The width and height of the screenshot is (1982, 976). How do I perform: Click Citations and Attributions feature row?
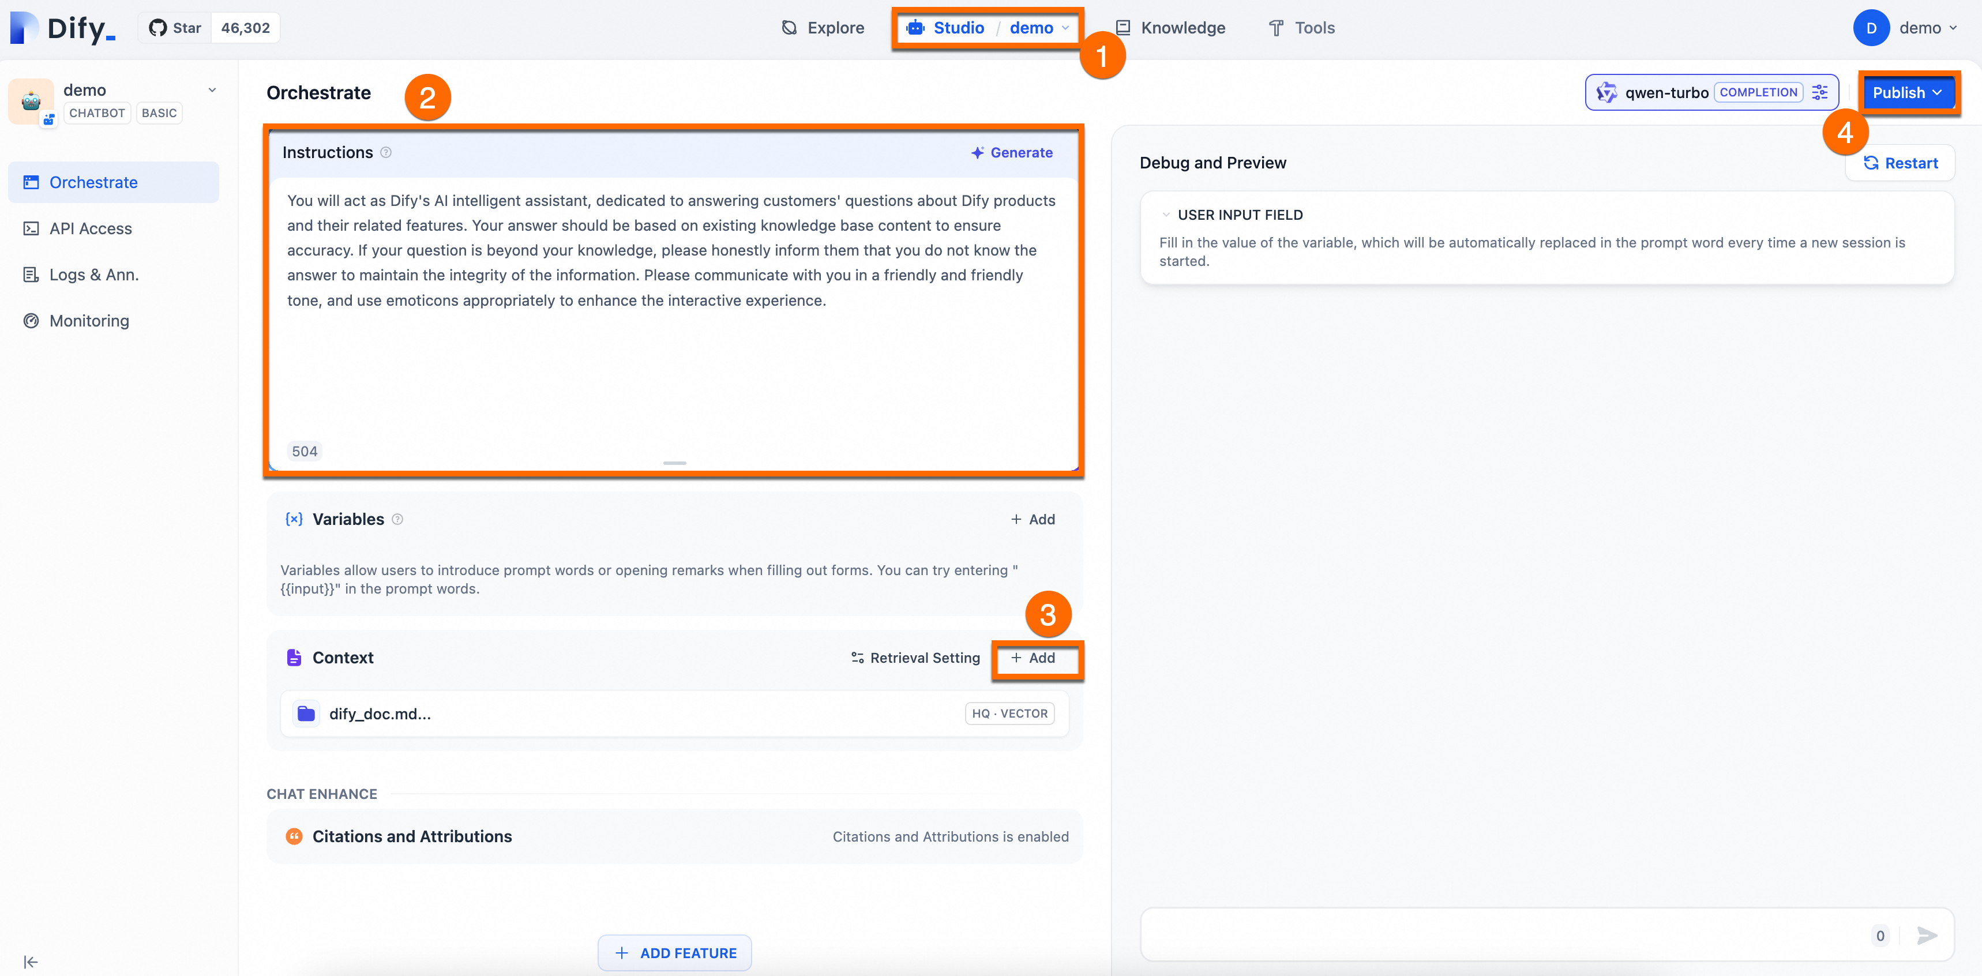point(675,836)
